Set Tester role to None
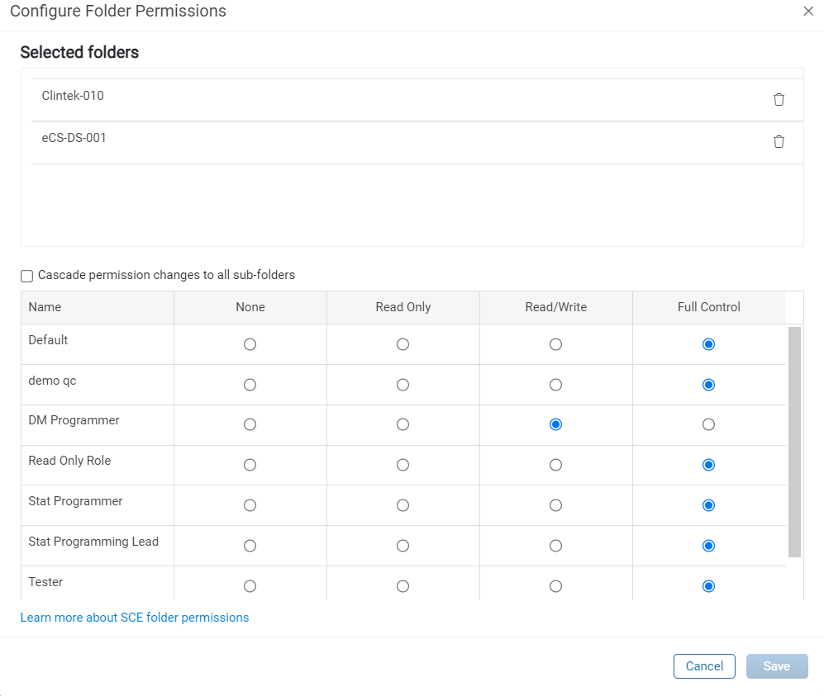Viewport: 824px width, 696px height. (x=250, y=586)
